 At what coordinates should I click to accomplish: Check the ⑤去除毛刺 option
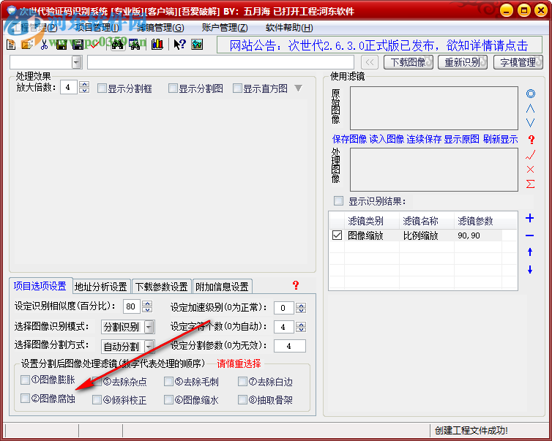[x=168, y=382]
